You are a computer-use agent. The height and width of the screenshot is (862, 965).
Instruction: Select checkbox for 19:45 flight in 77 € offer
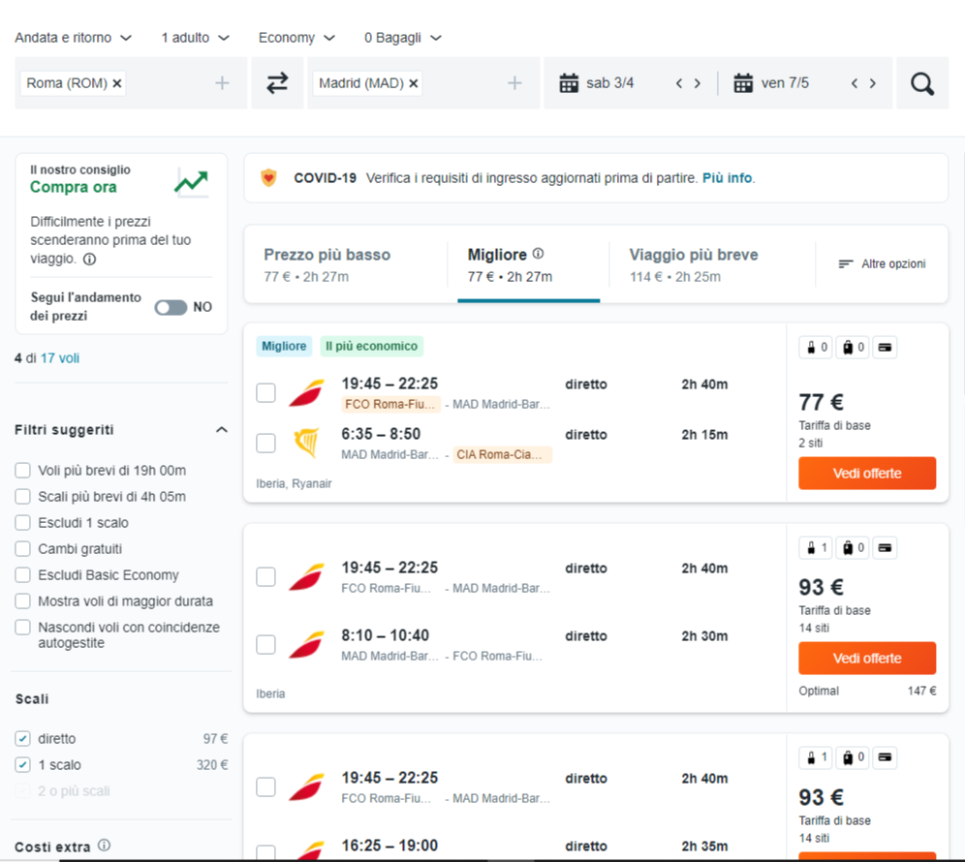[265, 392]
